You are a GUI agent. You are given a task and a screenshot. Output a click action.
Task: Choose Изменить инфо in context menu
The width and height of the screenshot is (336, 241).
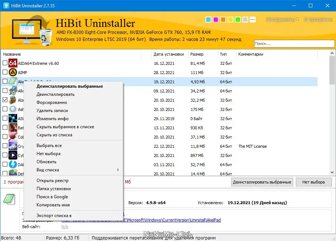click(x=73, y=119)
